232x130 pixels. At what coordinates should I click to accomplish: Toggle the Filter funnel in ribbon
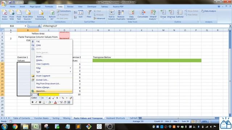[89, 14]
